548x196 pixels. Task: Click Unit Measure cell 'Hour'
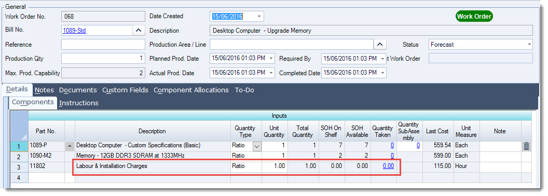466,166
